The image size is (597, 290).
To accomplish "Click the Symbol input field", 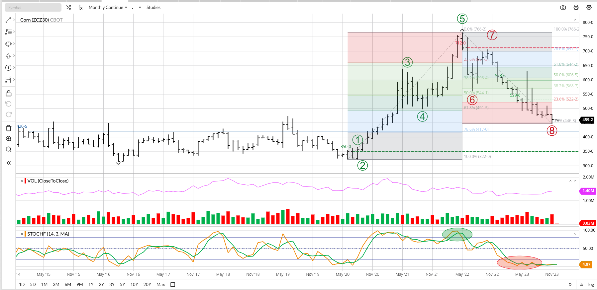I will (33, 7).
